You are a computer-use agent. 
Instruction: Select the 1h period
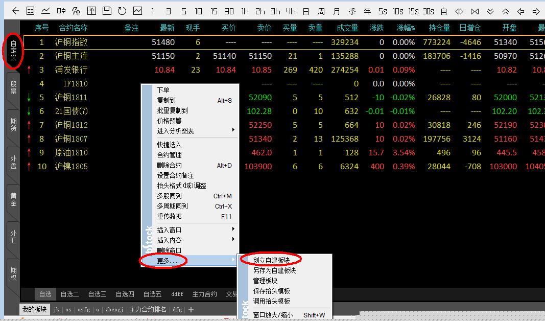pyautogui.click(x=245, y=11)
